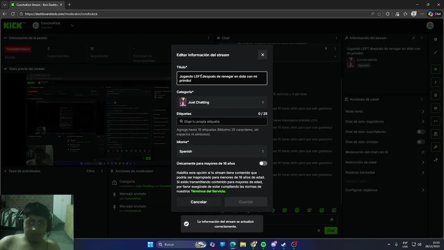The width and height of the screenshot is (444, 250).
Task: Open the emoji picker in chat input
Action: point(332,220)
